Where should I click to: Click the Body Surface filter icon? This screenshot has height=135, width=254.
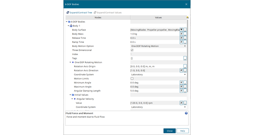181,30
